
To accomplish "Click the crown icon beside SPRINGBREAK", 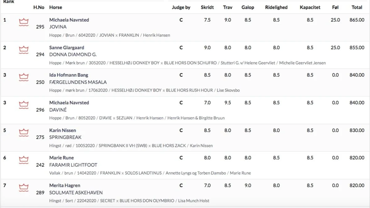I will [24, 132].
